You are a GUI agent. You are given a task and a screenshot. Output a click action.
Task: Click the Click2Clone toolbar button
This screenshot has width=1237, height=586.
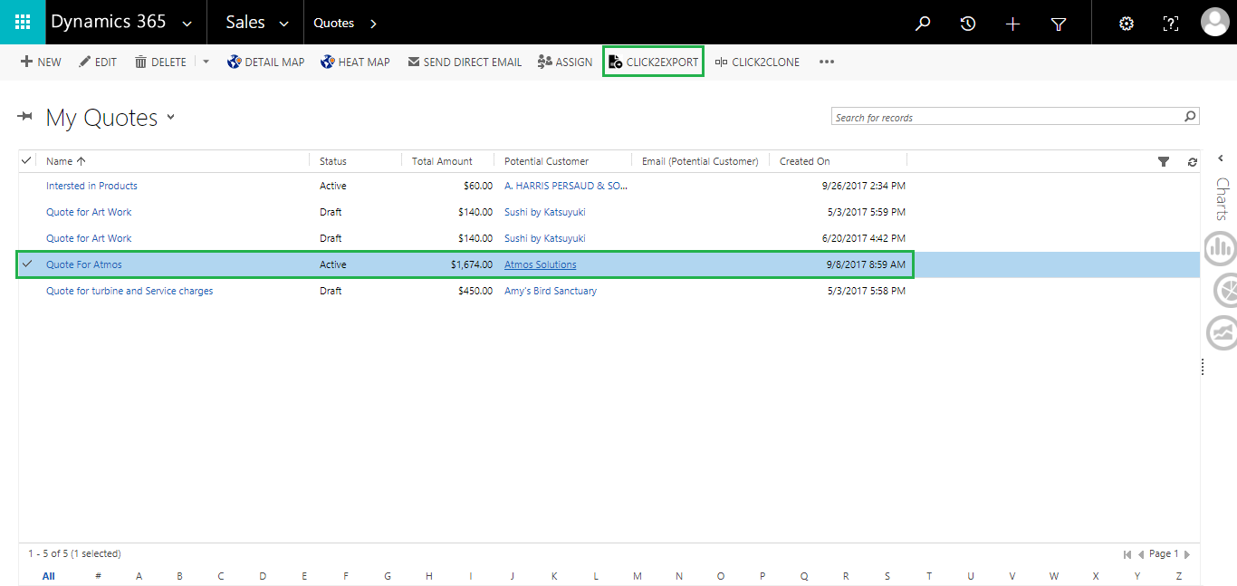click(x=757, y=62)
